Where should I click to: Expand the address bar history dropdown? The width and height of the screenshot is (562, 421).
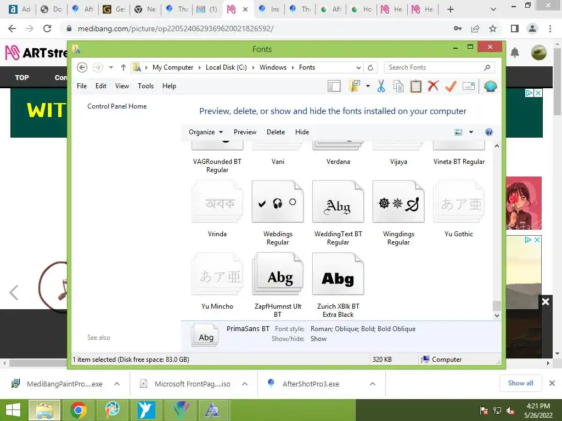click(358, 67)
